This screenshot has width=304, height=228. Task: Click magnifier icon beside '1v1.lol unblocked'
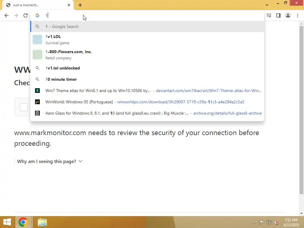[37, 68]
